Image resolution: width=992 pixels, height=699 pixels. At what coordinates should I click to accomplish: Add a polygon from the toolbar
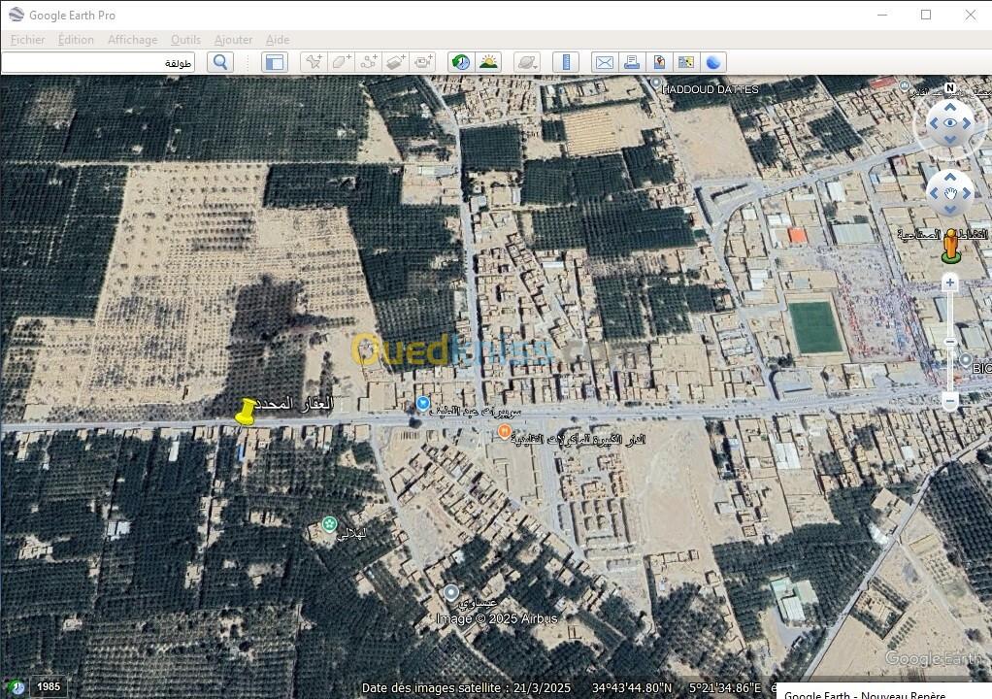(342, 62)
